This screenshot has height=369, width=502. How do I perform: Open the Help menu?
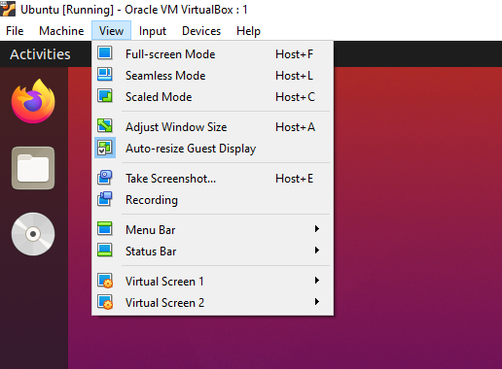pyautogui.click(x=248, y=31)
